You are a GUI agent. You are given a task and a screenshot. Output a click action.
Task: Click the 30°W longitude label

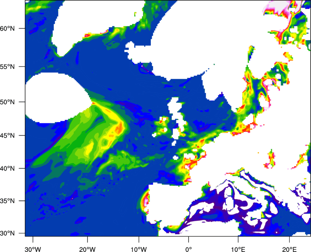click(33, 249)
